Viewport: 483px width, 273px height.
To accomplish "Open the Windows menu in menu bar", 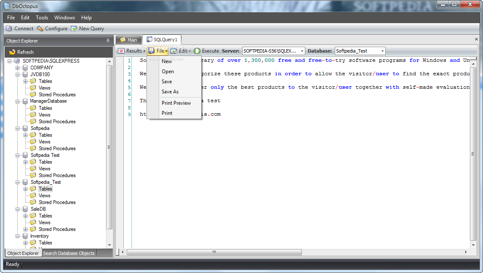I will point(65,18).
